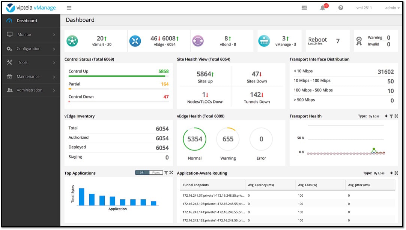Click the '< 10 Mbps' value 31602
Screen dimensions: 406x230
[385, 72]
